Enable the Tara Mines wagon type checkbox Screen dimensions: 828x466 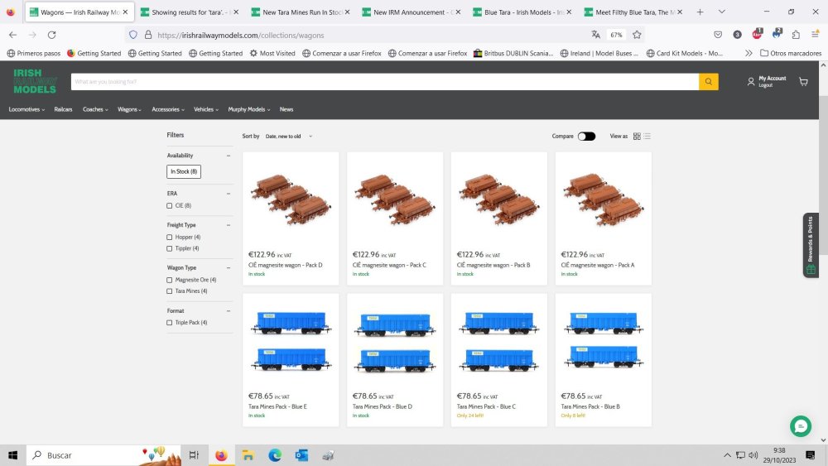[x=170, y=291]
